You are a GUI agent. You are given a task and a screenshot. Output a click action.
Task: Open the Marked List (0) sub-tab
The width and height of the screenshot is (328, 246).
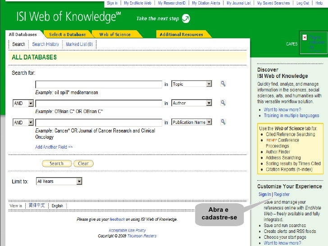(x=79, y=44)
